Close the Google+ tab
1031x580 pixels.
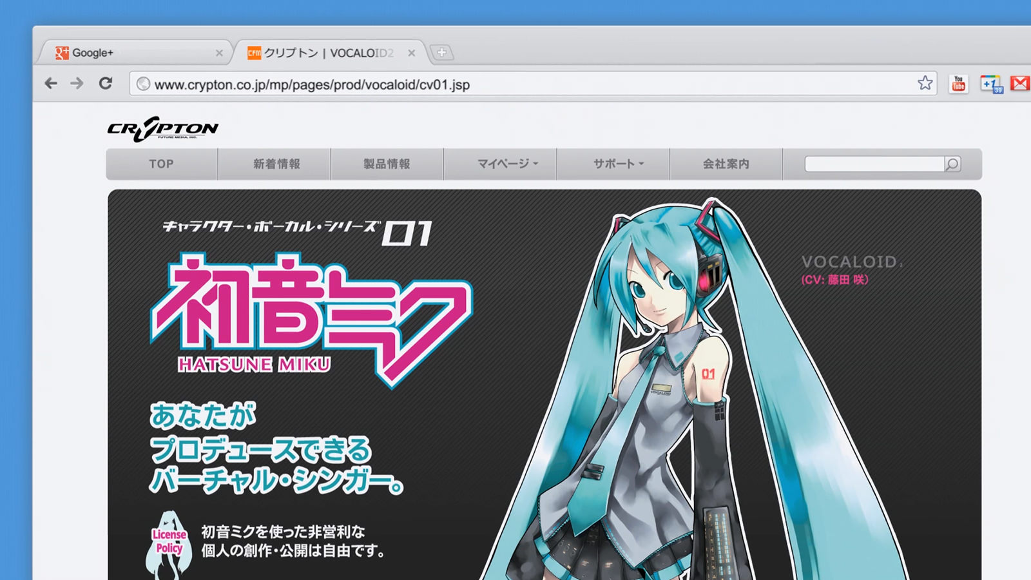click(x=219, y=53)
